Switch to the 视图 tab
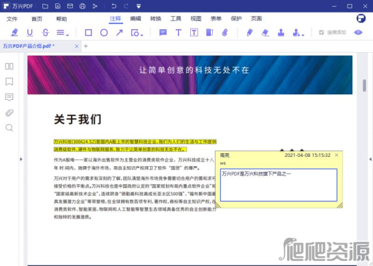The width and height of the screenshot is (373, 266). click(x=196, y=19)
